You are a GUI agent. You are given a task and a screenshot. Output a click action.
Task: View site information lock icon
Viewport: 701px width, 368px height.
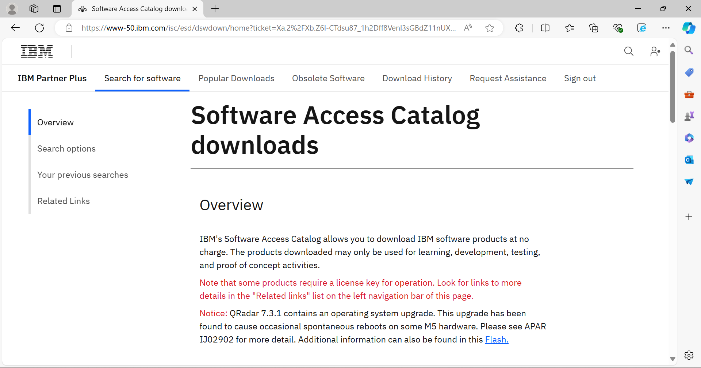click(x=69, y=28)
